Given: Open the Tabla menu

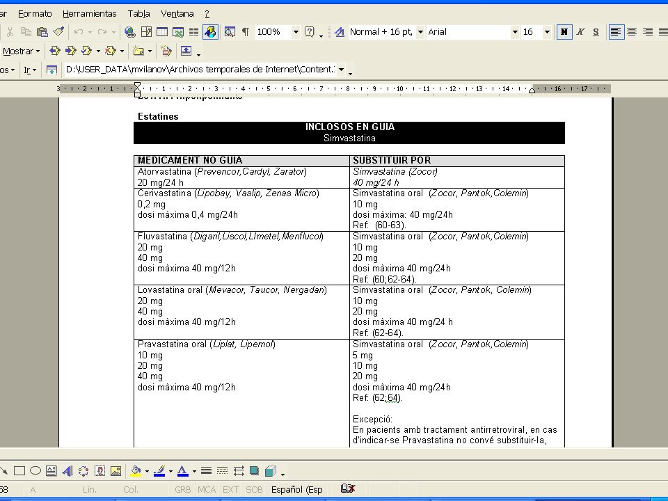Looking at the screenshot, I should [139, 14].
